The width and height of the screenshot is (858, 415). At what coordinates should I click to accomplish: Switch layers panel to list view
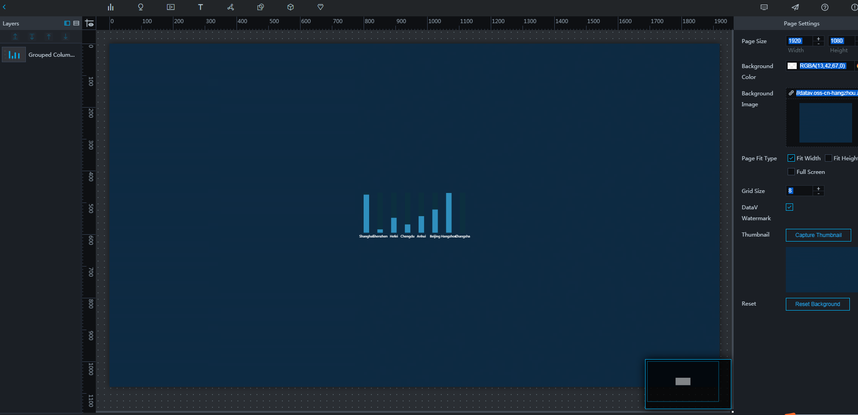76,23
